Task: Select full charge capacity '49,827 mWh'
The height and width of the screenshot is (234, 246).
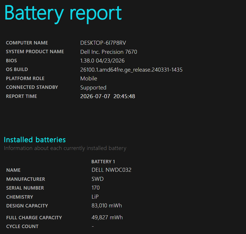Action: (x=107, y=218)
